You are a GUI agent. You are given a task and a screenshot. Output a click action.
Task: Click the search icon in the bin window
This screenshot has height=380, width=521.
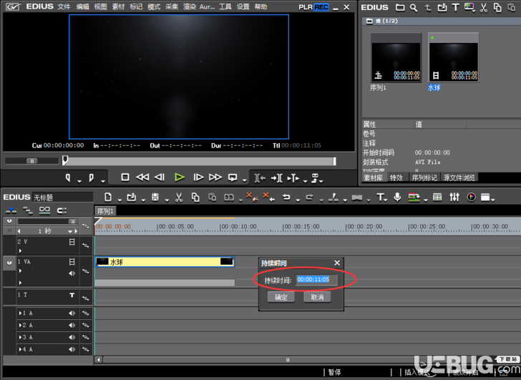(x=414, y=8)
